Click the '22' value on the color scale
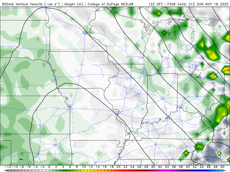Viewport: 230px width, 172px height. (125, 167)
